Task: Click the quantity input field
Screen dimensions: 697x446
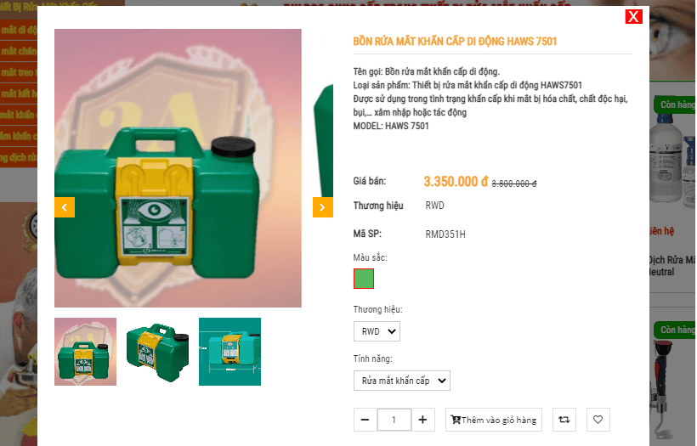Action: 394,420
